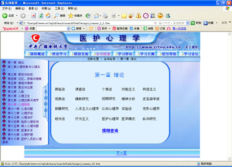The width and height of the screenshot is (232, 167).
Task: Click the Print printer icon
Action: click(x=105, y=16)
